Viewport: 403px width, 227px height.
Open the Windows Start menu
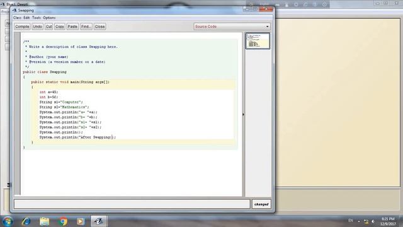[8, 221]
